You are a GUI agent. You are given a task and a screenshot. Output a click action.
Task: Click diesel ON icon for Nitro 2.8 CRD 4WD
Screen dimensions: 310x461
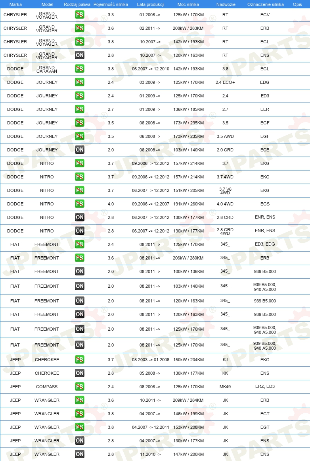point(79,231)
